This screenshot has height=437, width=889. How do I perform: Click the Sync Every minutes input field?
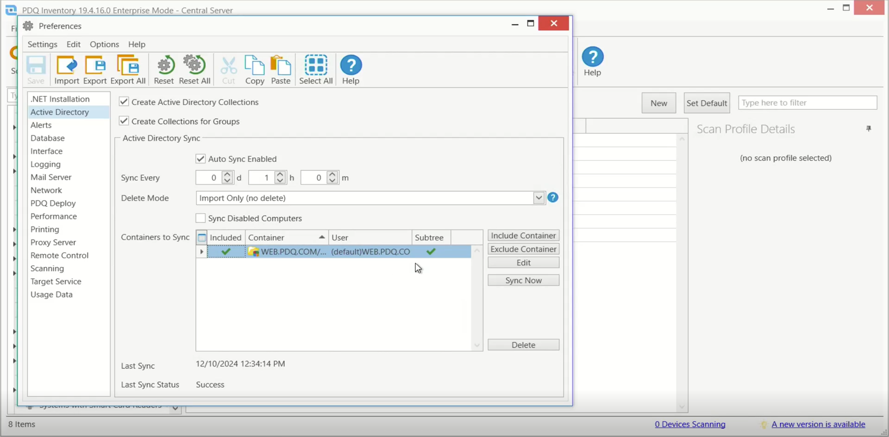click(314, 177)
